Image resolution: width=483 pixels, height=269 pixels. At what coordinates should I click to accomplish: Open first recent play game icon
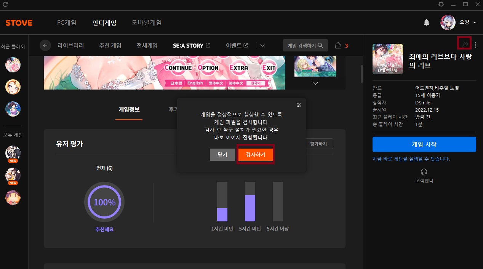pos(13,65)
